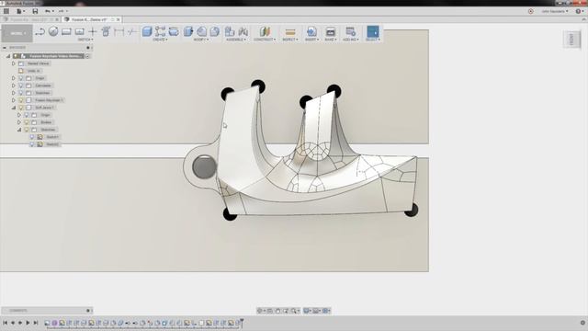Toggle lightbulb of Origin under Soft Jaws
The height and width of the screenshot is (331, 588).
point(27,115)
